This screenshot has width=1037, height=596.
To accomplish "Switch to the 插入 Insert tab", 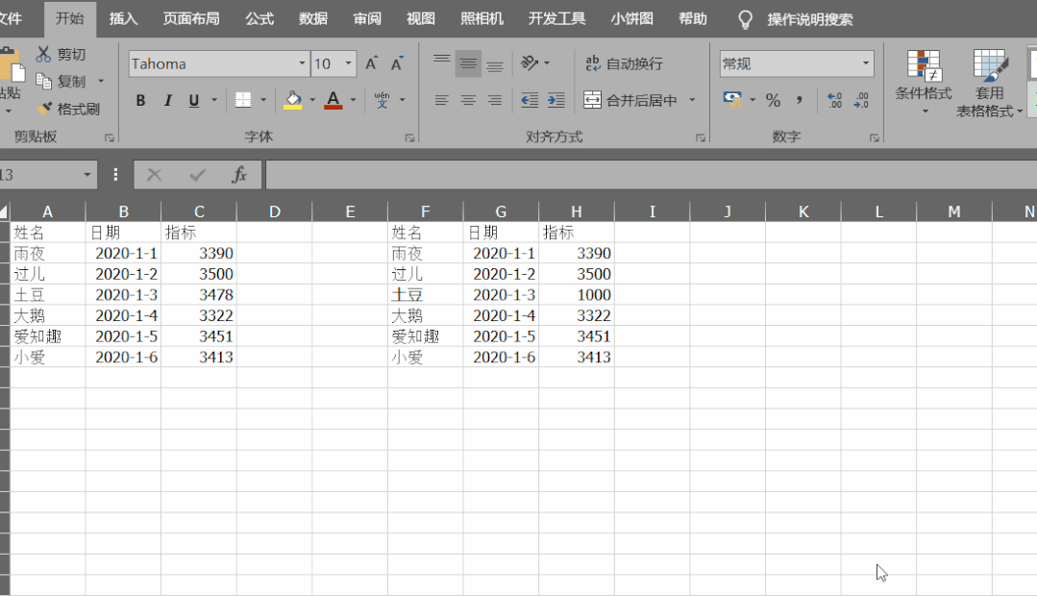I will [x=124, y=18].
